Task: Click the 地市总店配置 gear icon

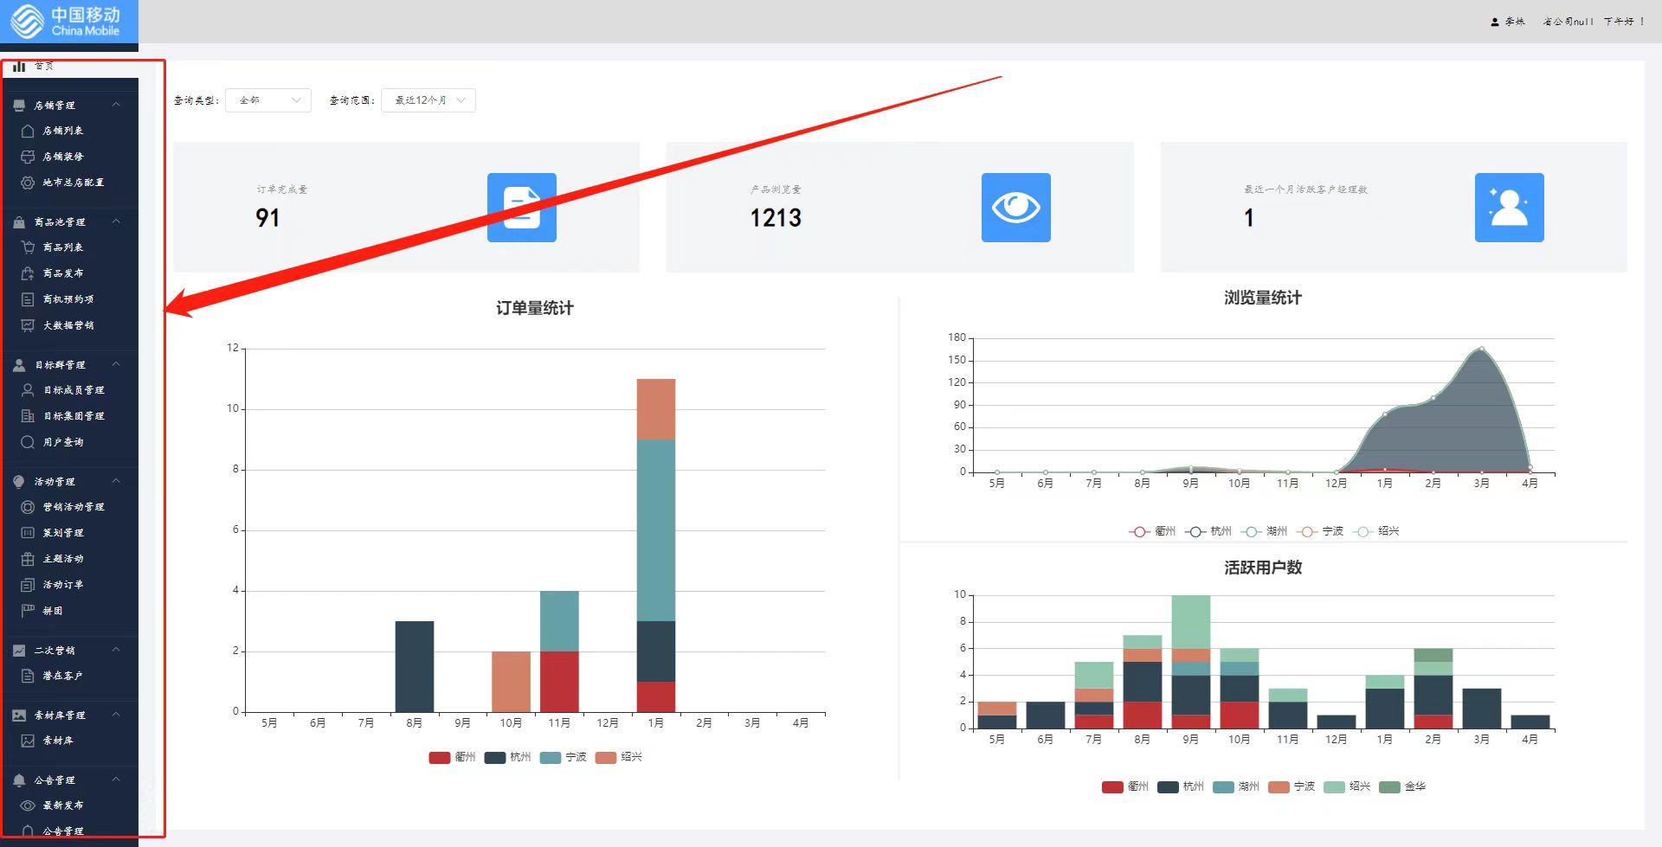Action: [x=28, y=183]
